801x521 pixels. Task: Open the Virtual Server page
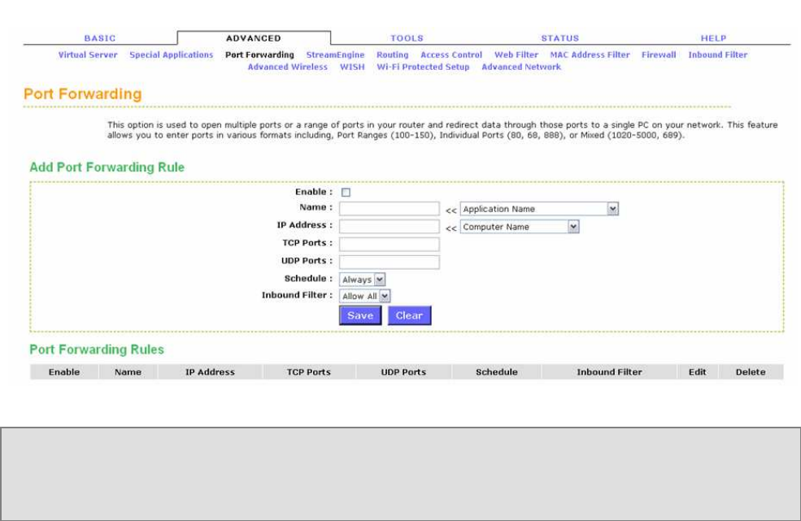(x=88, y=54)
